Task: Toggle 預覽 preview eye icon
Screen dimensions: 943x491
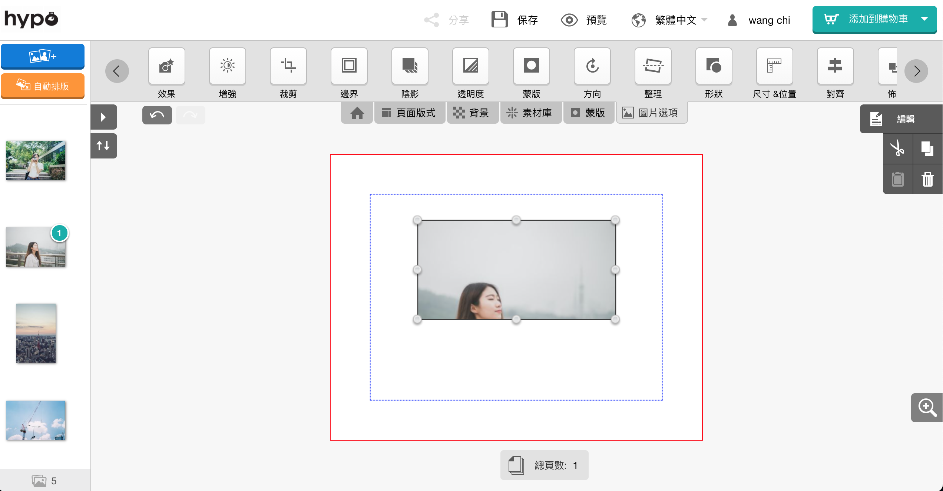Action: pos(569,20)
